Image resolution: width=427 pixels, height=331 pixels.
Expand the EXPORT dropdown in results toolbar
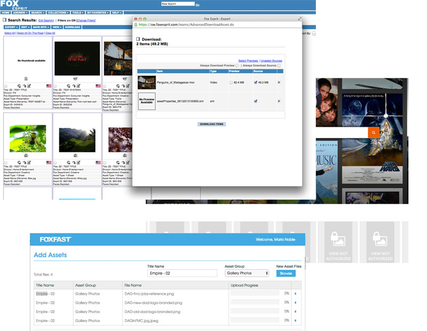(11, 27)
